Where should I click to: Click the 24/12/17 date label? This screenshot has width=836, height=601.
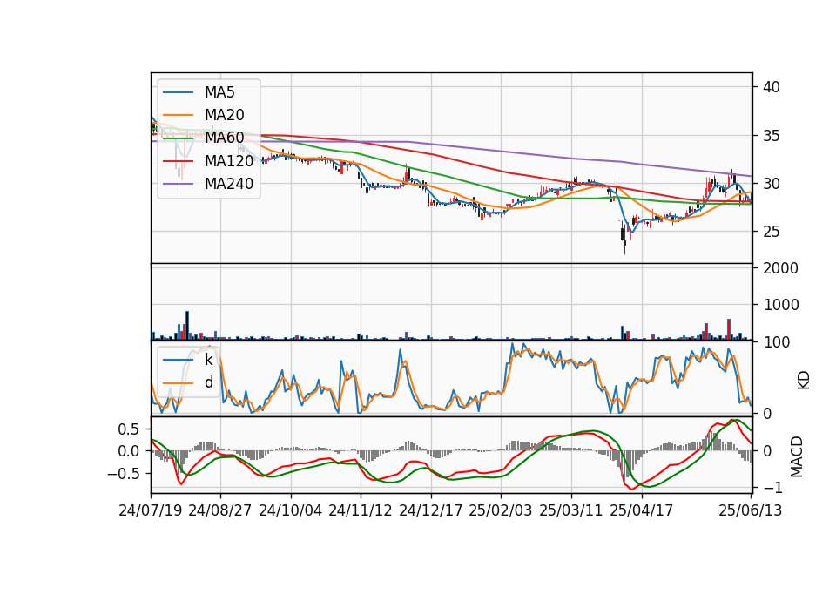(x=431, y=510)
